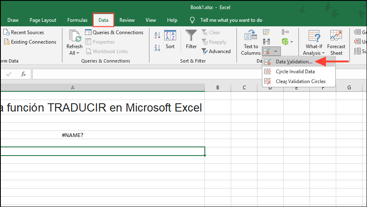Launch Text to Columns wizard

tap(251, 43)
